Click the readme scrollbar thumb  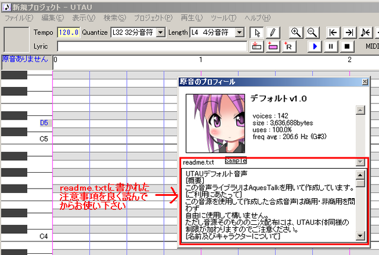[360, 183]
